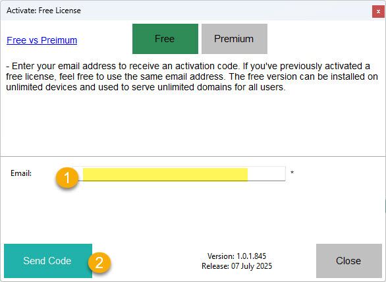Click the orange step 1 badge
Screen dimensions: 386x282
click(x=67, y=178)
